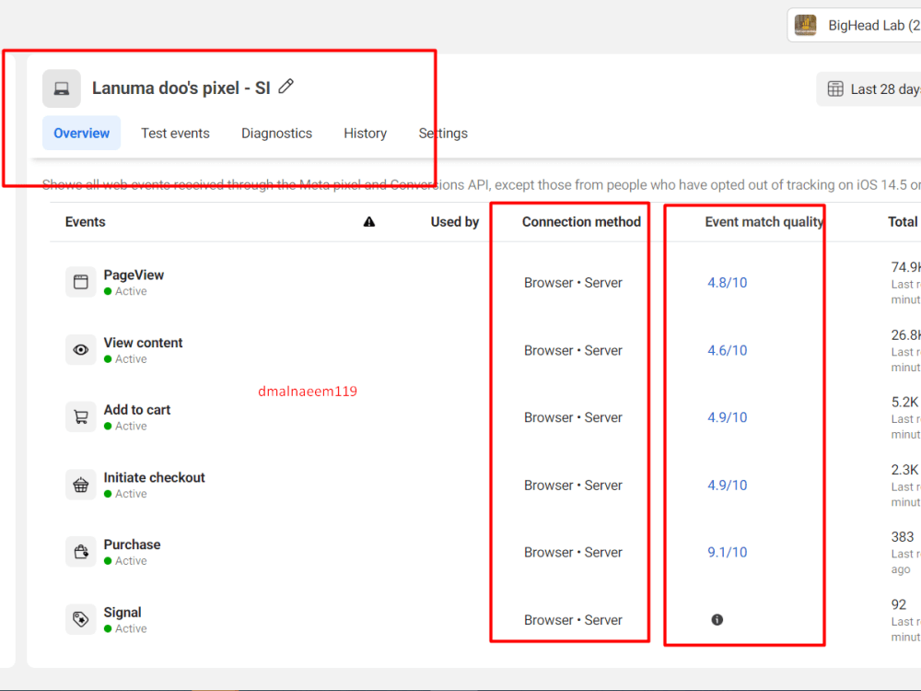The image size is (921, 691).
Task: Click Browser • Server in View content row
Action: tap(573, 350)
